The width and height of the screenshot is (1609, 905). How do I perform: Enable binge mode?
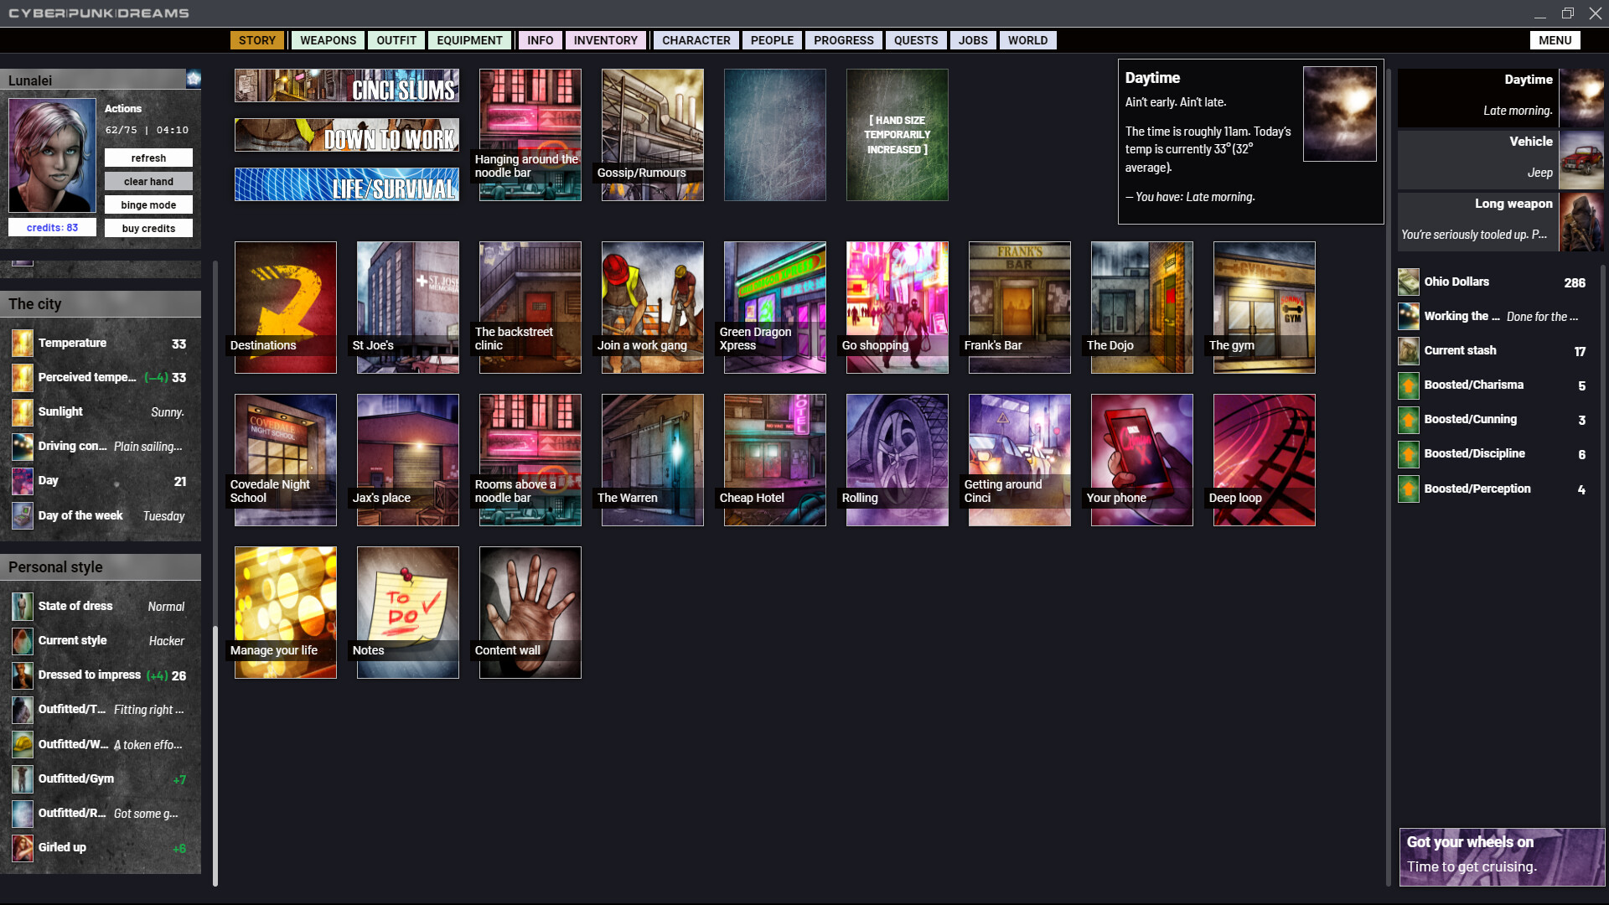(148, 204)
